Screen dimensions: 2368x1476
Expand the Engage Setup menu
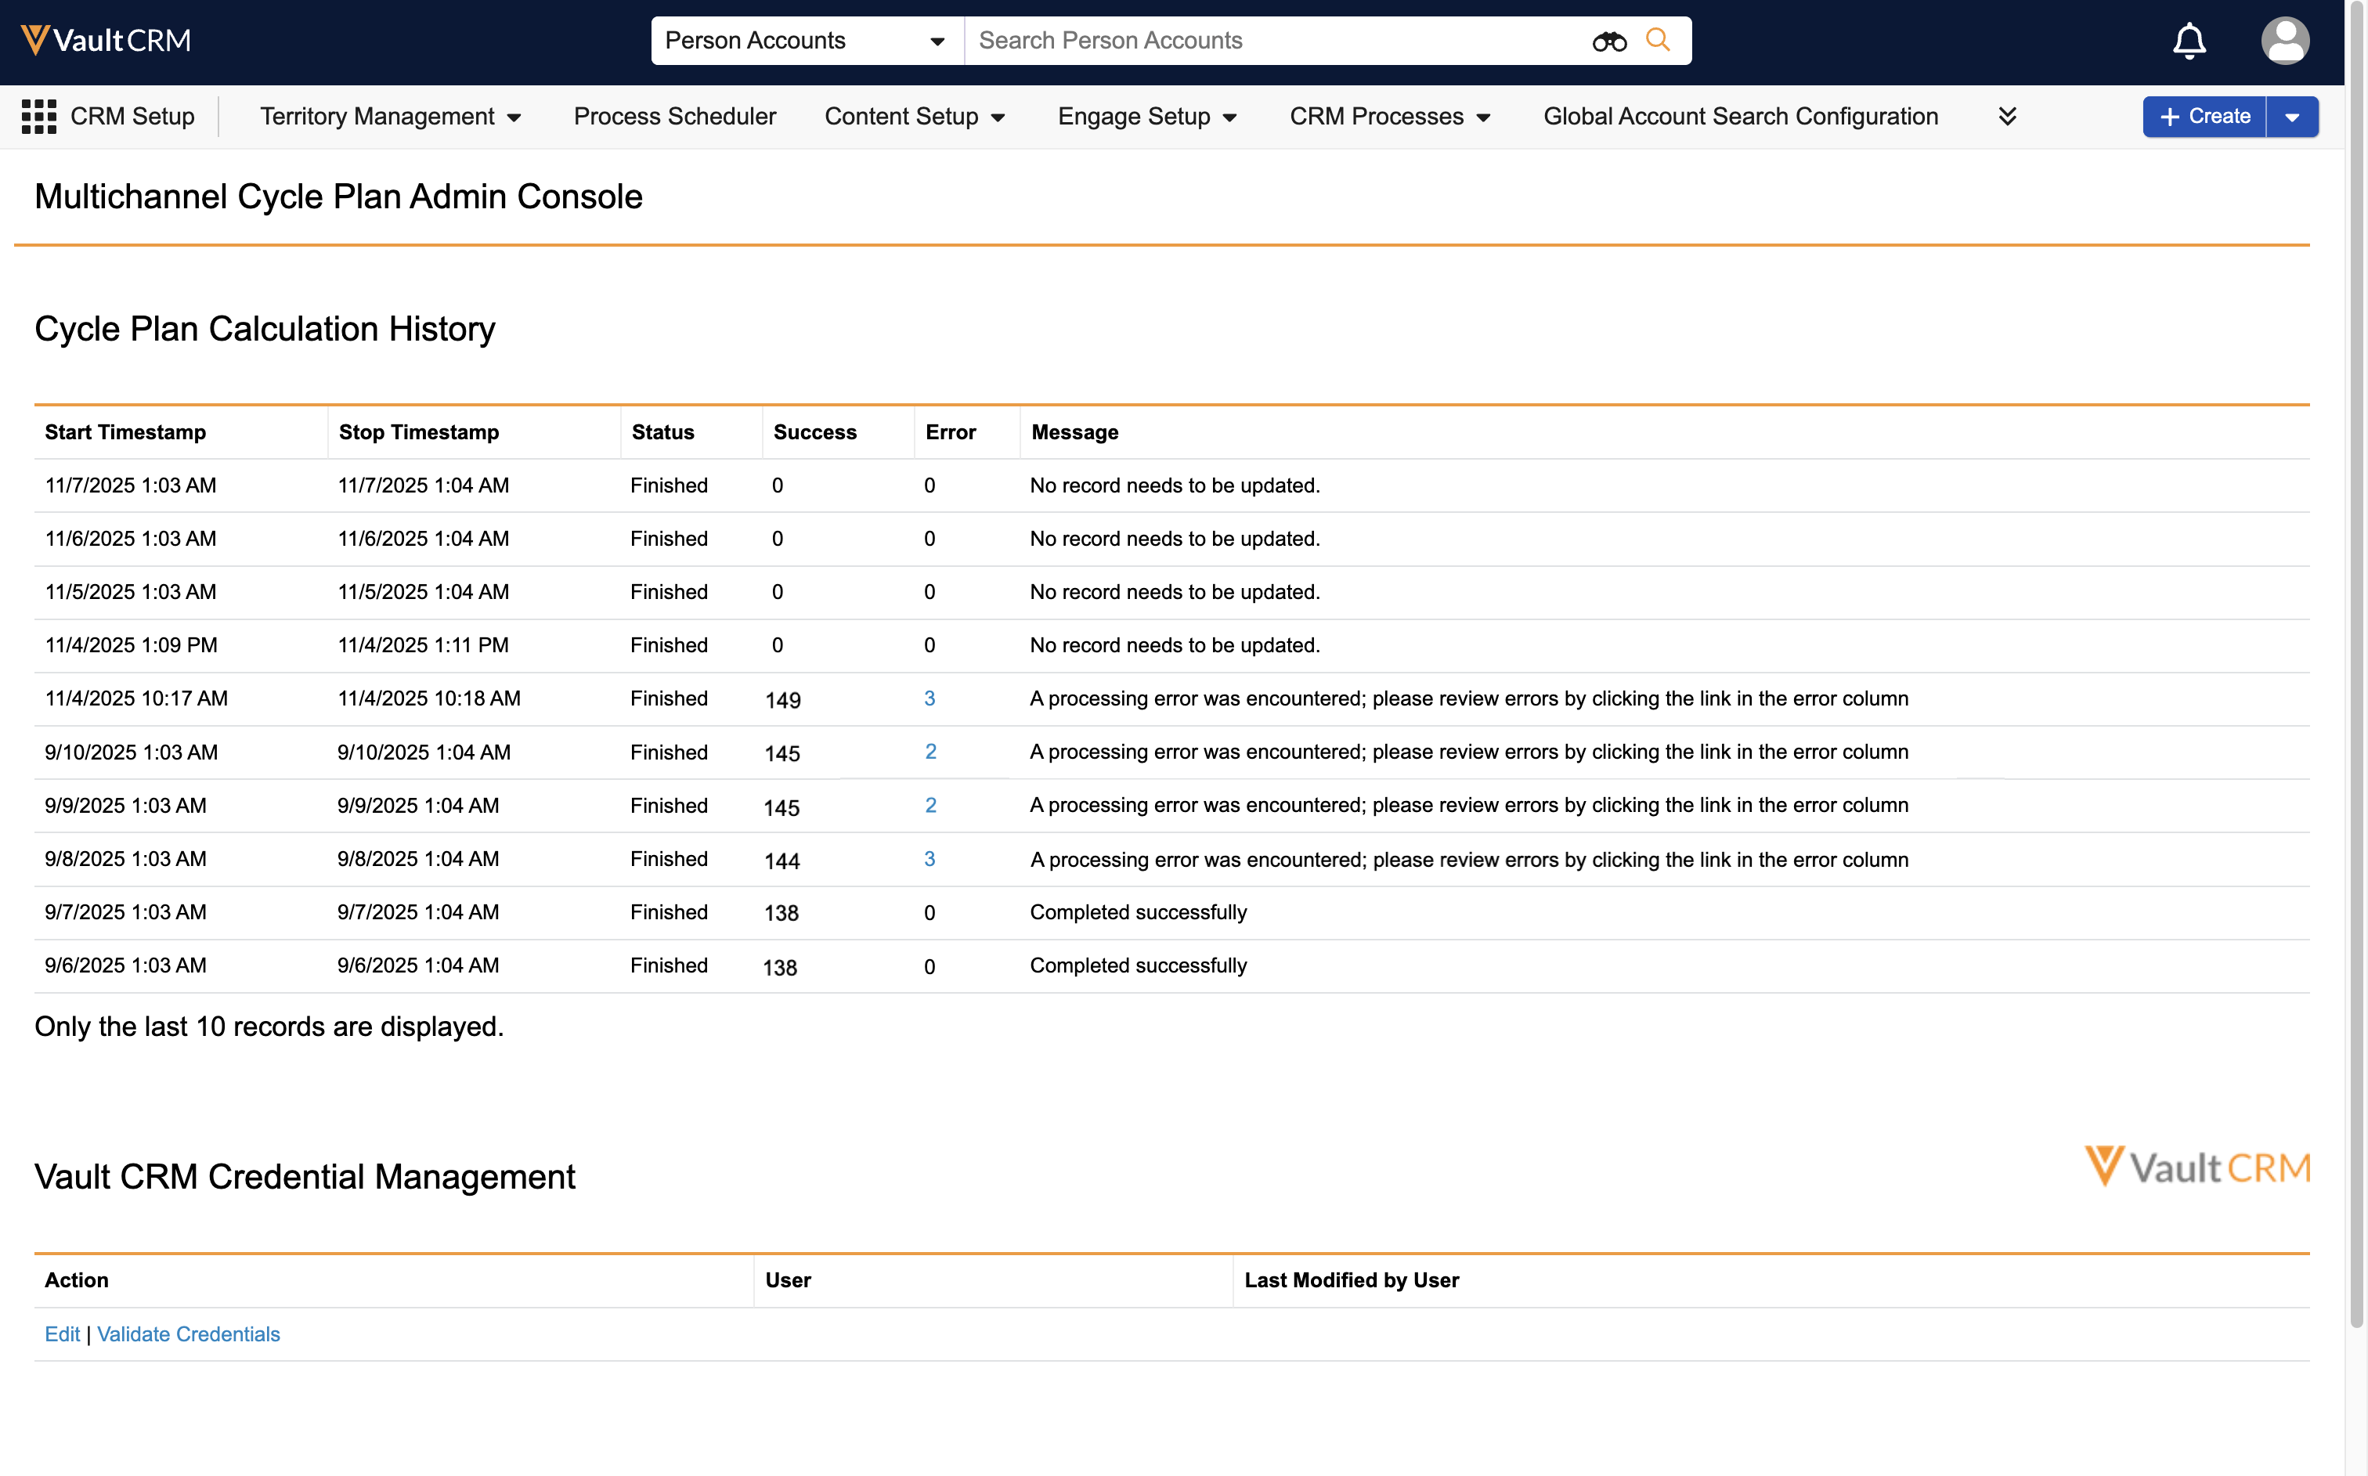click(1147, 116)
